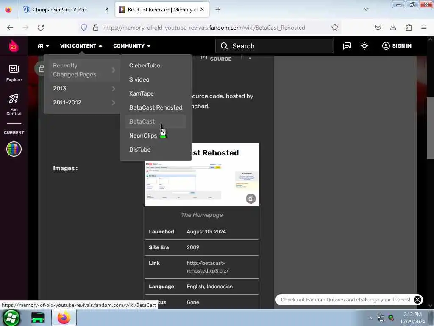Close the ChoripanSinPan VidLii tab
This screenshot has height=326, width=434.
[x=107, y=9]
